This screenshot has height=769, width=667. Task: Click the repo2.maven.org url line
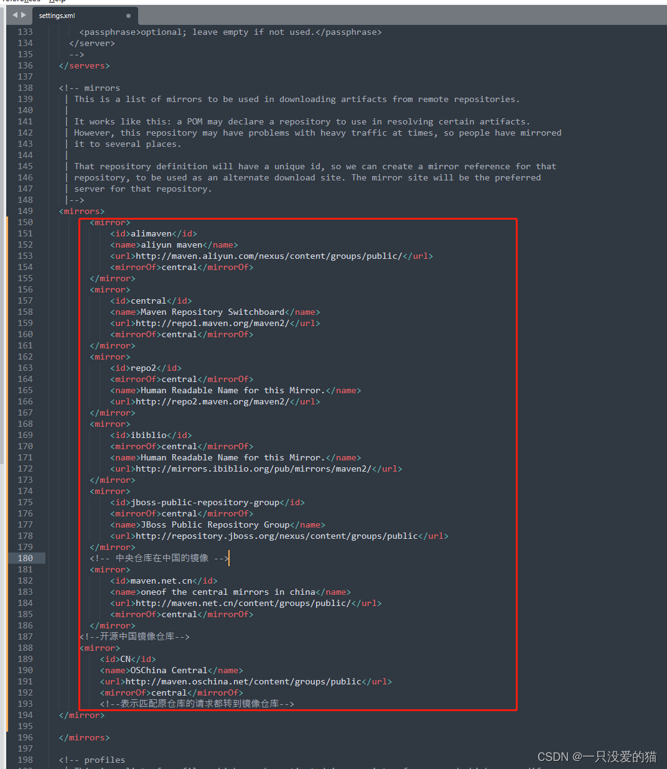pyautogui.click(x=215, y=401)
